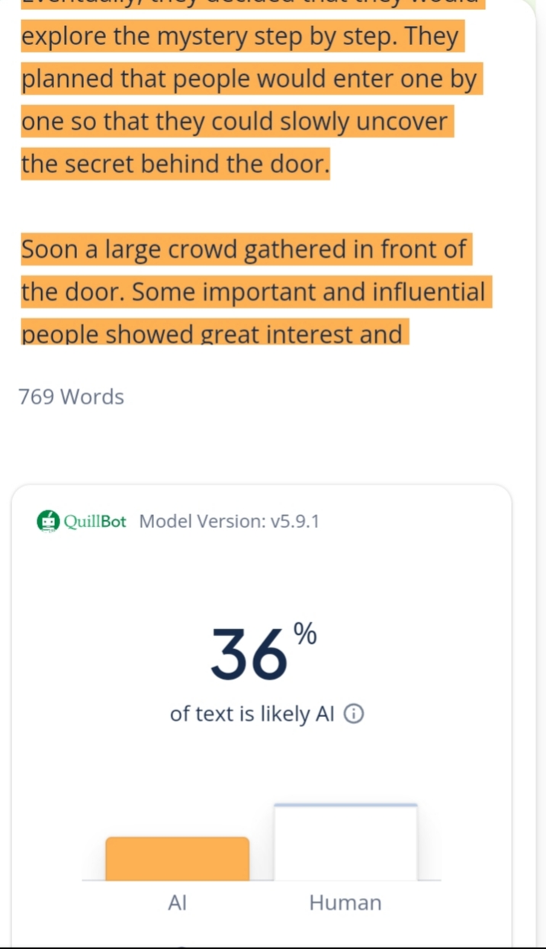Click the 769 Words count

pyautogui.click(x=71, y=397)
